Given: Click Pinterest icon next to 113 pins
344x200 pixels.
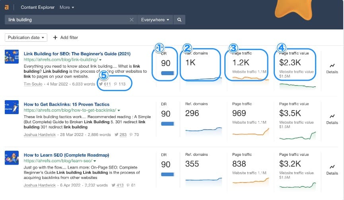Looking at the screenshot, I should click(x=115, y=84).
